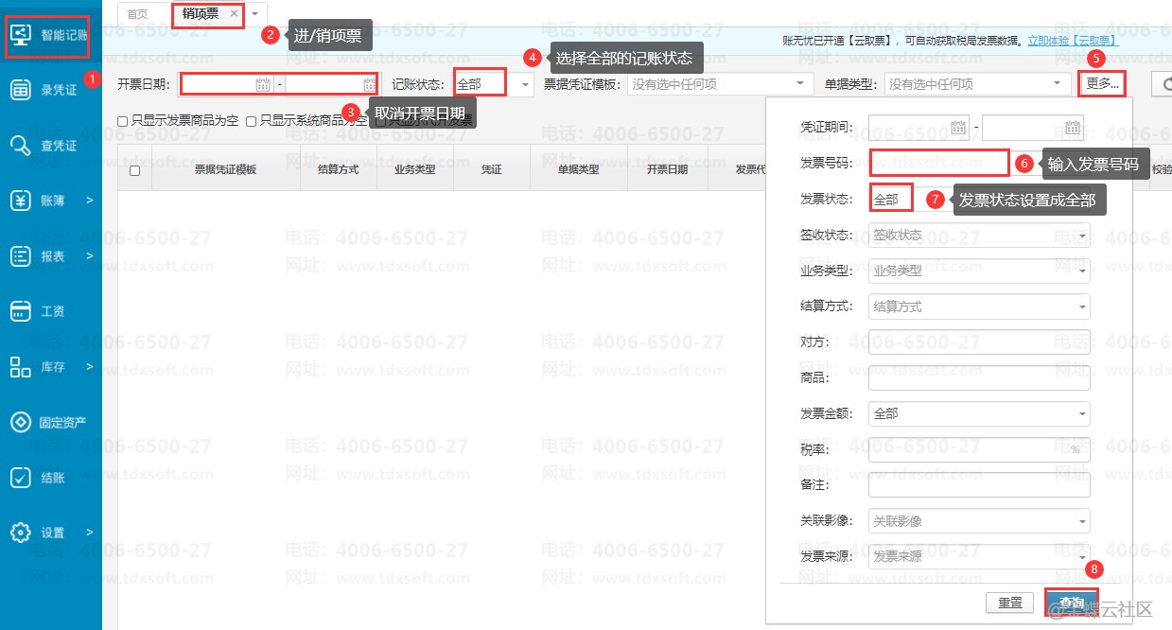
Task: Open 查凭证 search icon in sidebar
Action: [20, 146]
